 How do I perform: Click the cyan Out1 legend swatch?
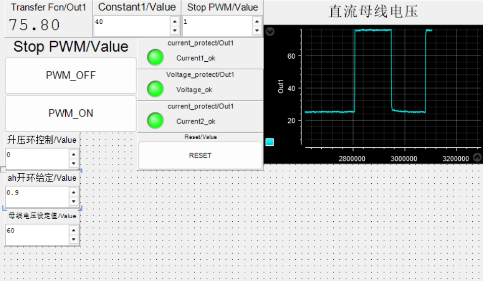(270, 142)
